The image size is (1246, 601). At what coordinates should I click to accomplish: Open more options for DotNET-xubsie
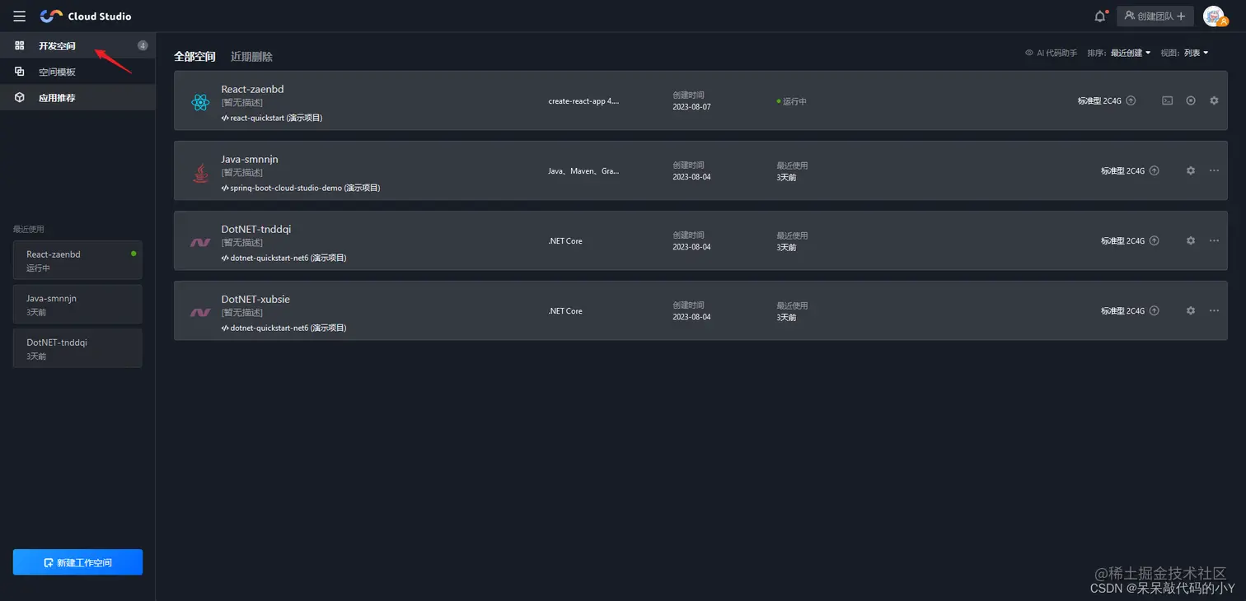point(1214,310)
